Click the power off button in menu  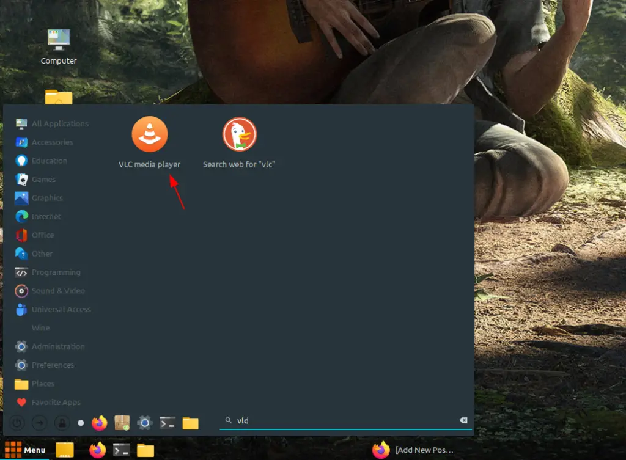click(x=17, y=423)
